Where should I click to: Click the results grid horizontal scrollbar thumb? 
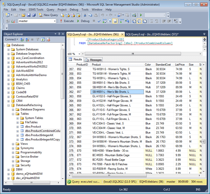109,175
